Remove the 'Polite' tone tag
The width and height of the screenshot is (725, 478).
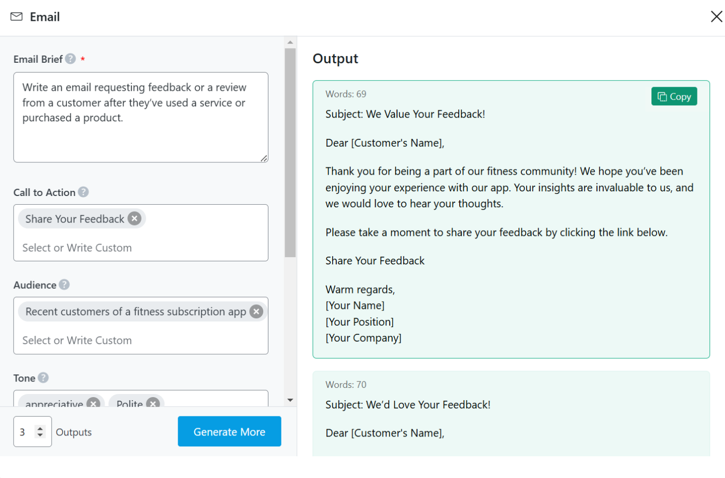tap(153, 403)
